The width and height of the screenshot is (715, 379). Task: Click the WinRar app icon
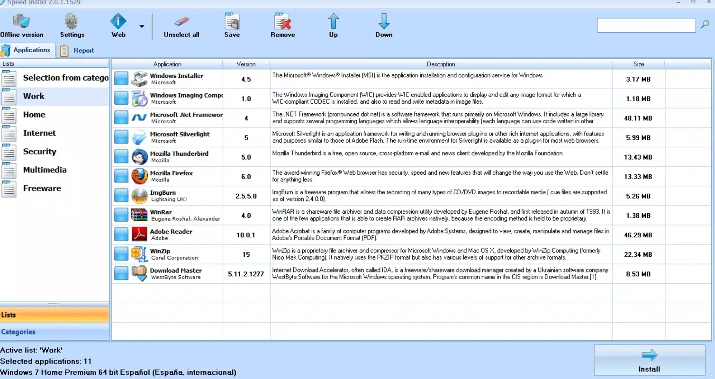[139, 215]
